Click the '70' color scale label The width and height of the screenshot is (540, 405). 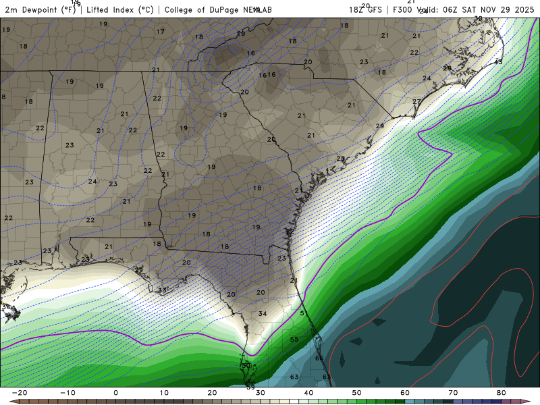(453, 393)
